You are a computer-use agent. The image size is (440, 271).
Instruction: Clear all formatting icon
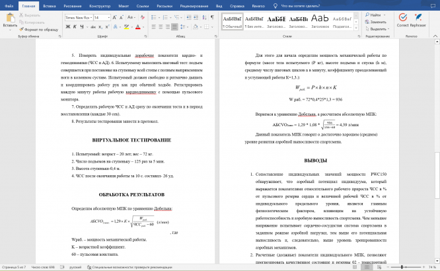pos(143,17)
